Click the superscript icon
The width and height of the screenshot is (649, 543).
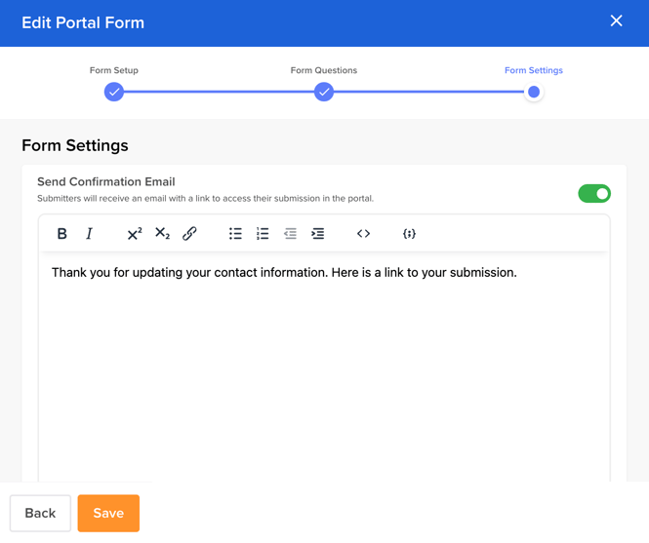(135, 234)
